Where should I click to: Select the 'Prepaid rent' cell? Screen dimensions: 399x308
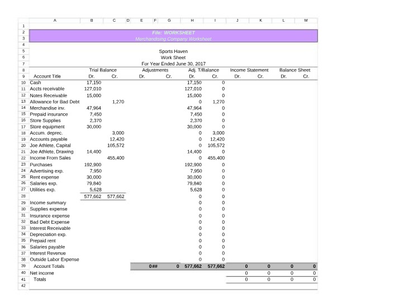point(42,240)
